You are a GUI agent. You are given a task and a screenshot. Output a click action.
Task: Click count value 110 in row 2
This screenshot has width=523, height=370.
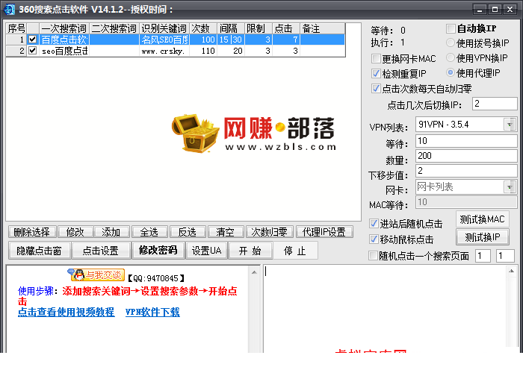pyautogui.click(x=203, y=51)
